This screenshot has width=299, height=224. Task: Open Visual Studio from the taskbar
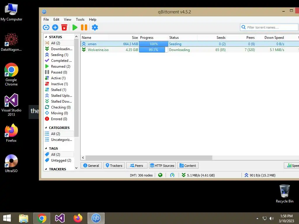[60, 218]
